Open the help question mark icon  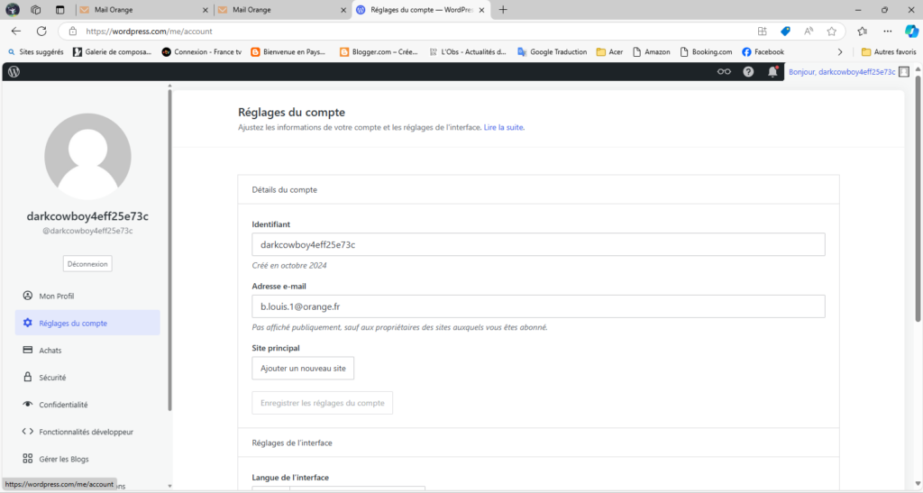coord(748,72)
